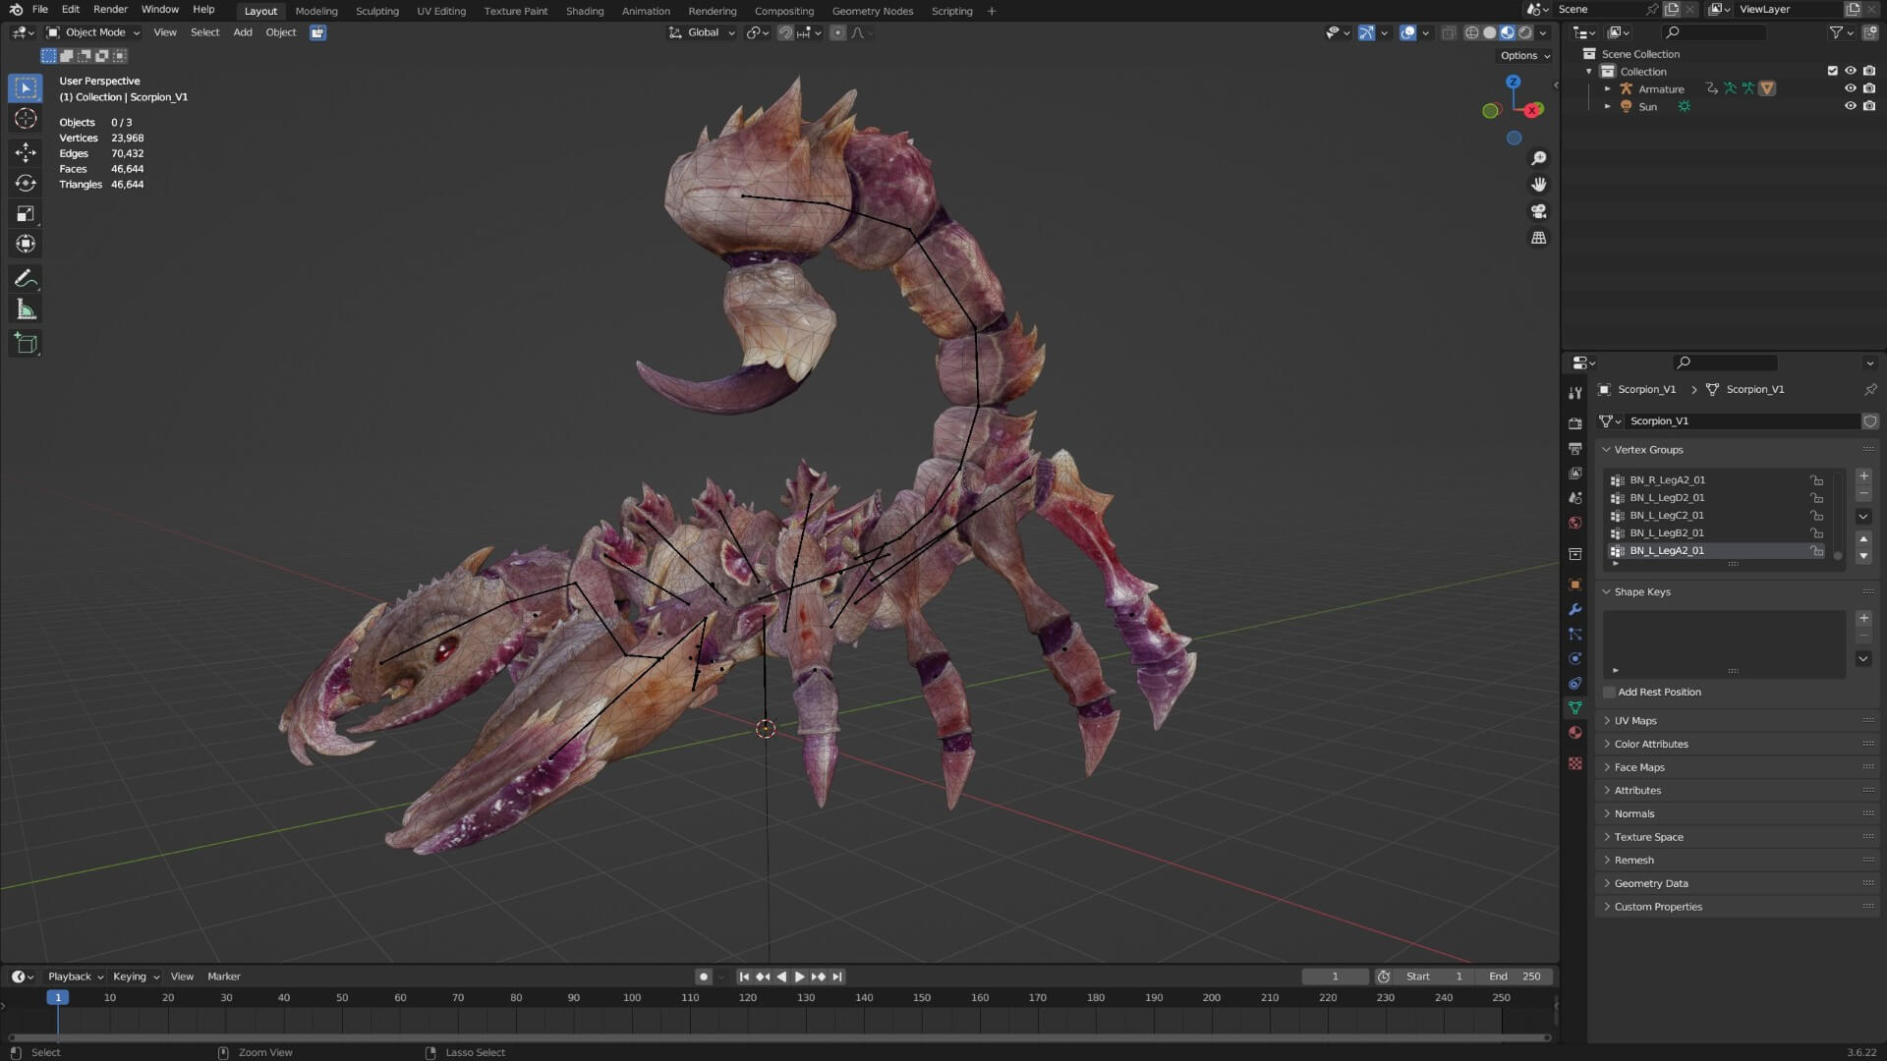Activate the Move tool
Screen dimensions: 1887x1061
coord(26,151)
